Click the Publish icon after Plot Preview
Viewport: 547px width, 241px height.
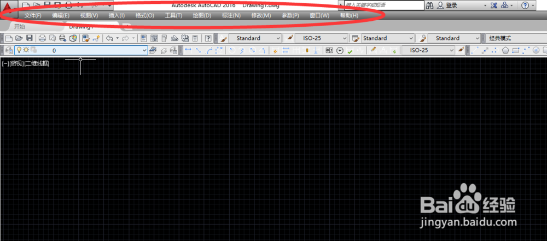(62, 38)
